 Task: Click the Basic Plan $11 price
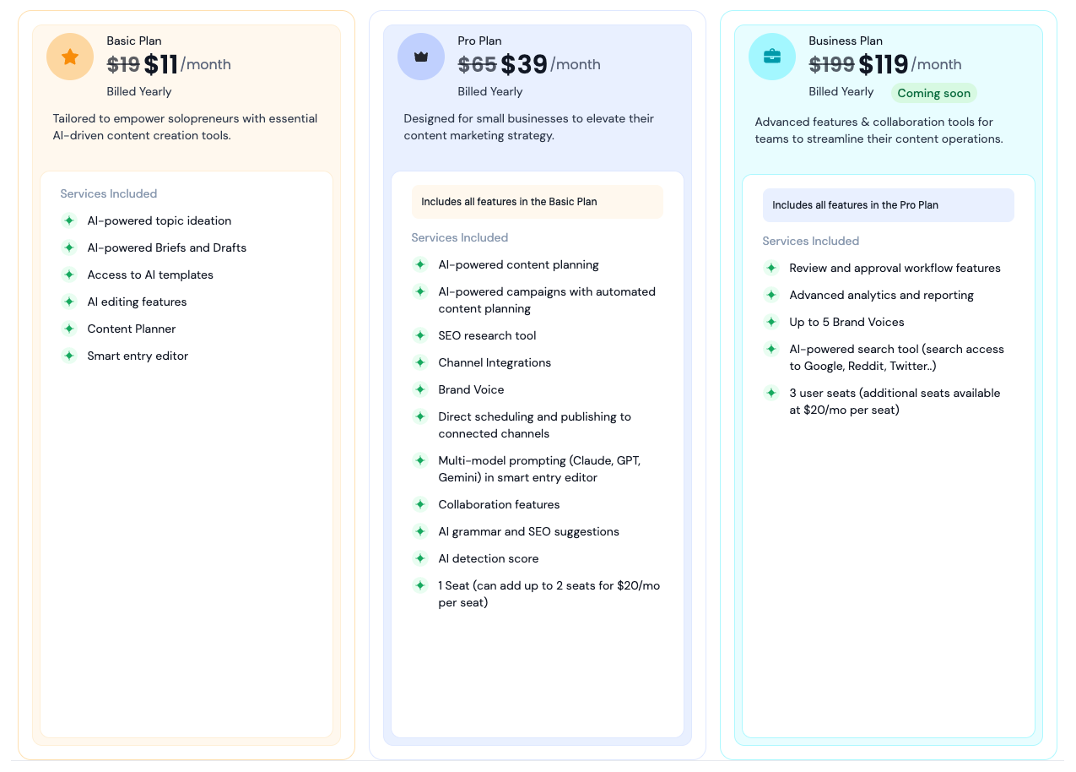pos(161,64)
